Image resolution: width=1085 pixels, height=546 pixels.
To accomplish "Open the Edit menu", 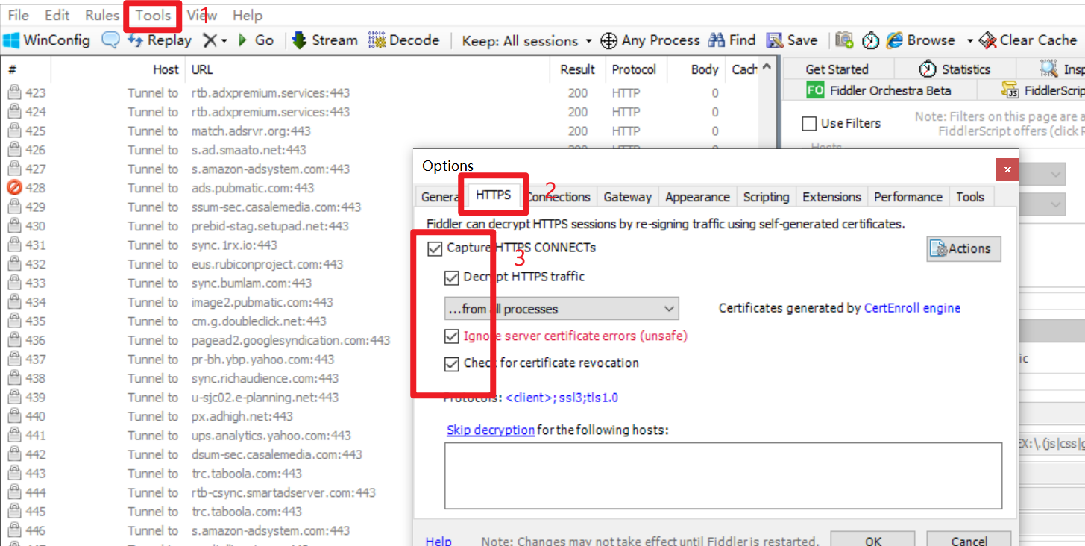I will tap(57, 15).
